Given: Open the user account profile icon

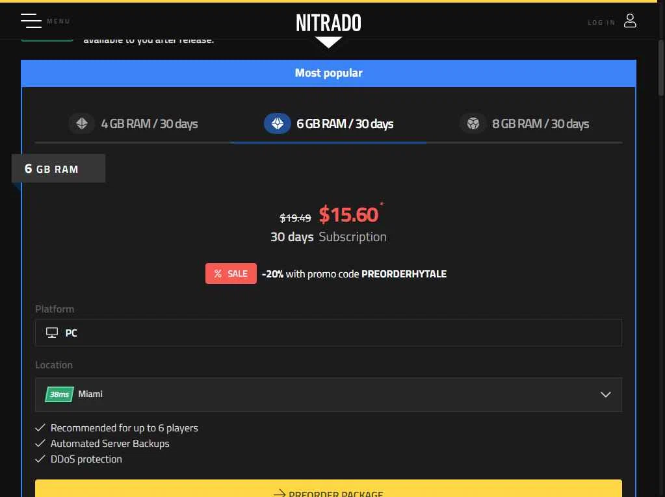Looking at the screenshot, I should [630, 20].
